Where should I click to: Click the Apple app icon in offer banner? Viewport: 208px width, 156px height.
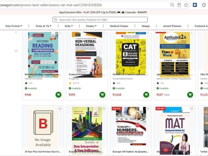click(123, 12)
